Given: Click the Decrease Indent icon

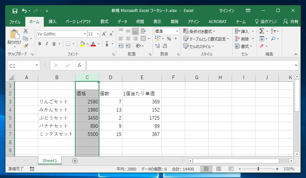Looking at the screenshot, I should pyautogui.click(x=121, y=46).
